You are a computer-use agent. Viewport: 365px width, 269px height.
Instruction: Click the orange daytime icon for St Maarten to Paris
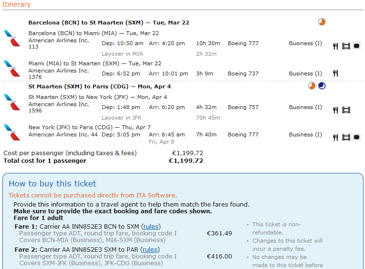[312, 86]
